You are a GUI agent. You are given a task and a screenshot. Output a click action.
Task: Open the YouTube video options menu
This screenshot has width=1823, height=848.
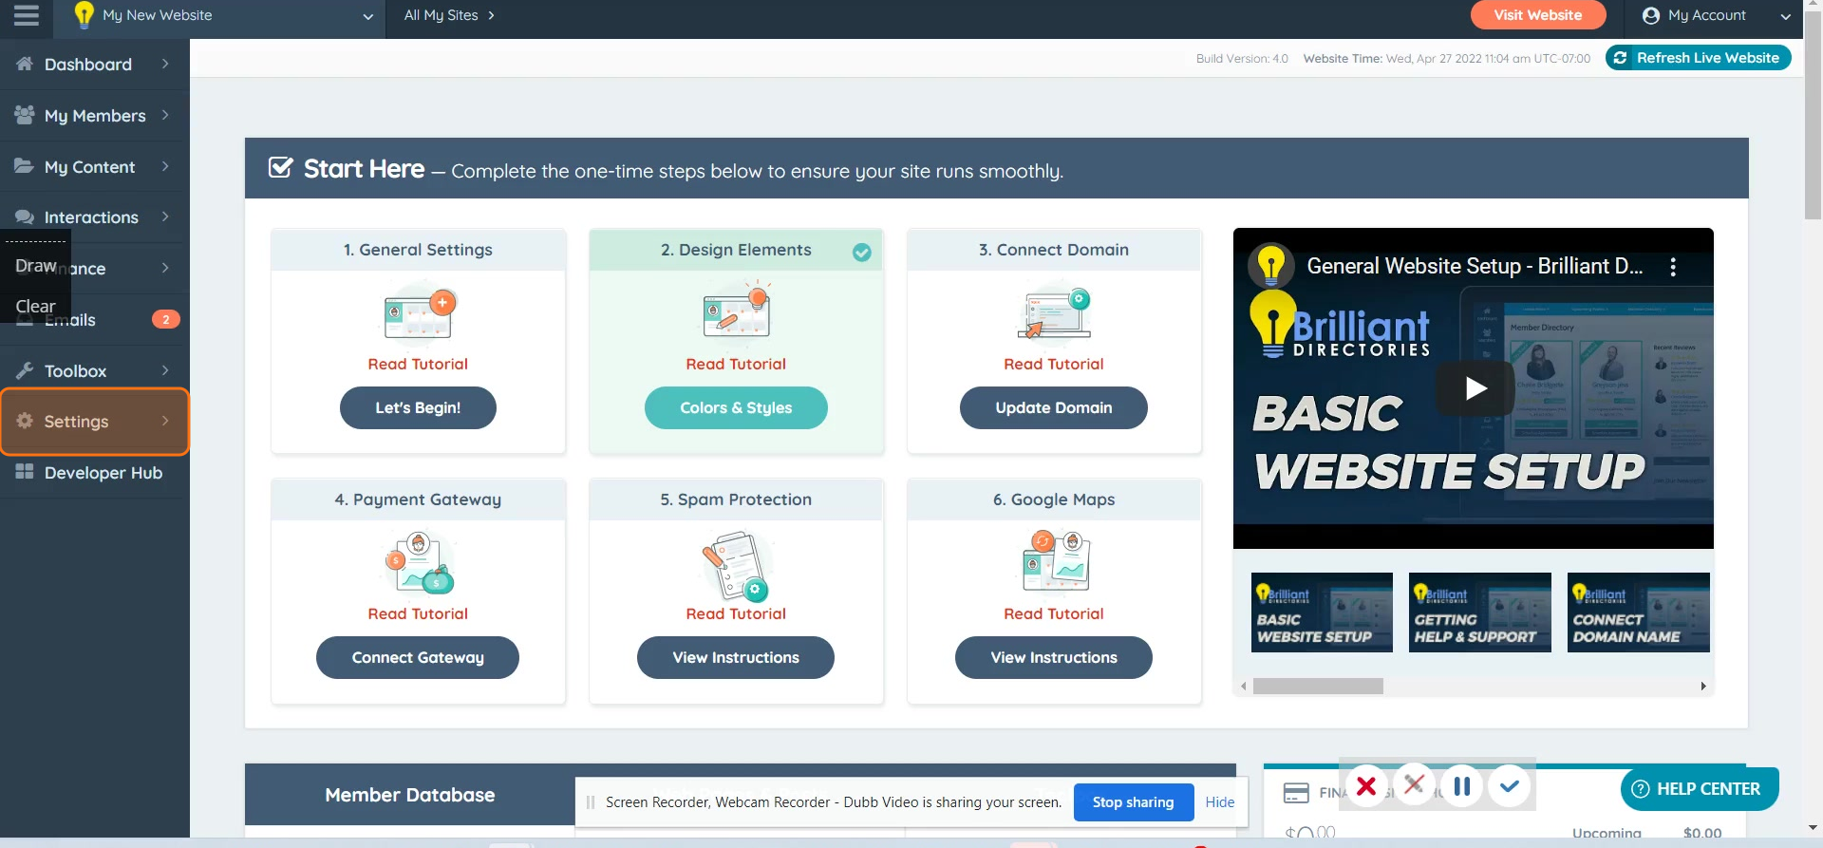click(1673, 267)
